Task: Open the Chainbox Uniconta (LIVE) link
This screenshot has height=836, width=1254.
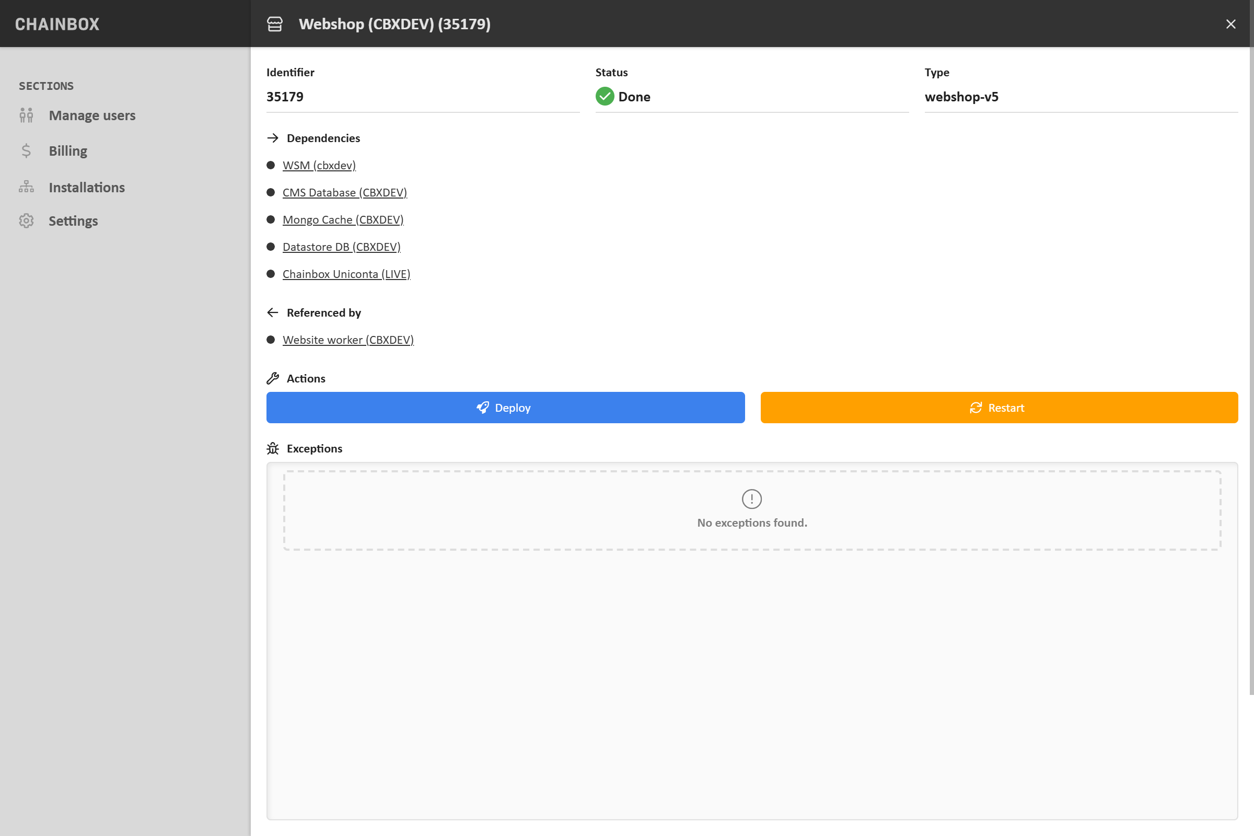Action: tap(346, 274)
